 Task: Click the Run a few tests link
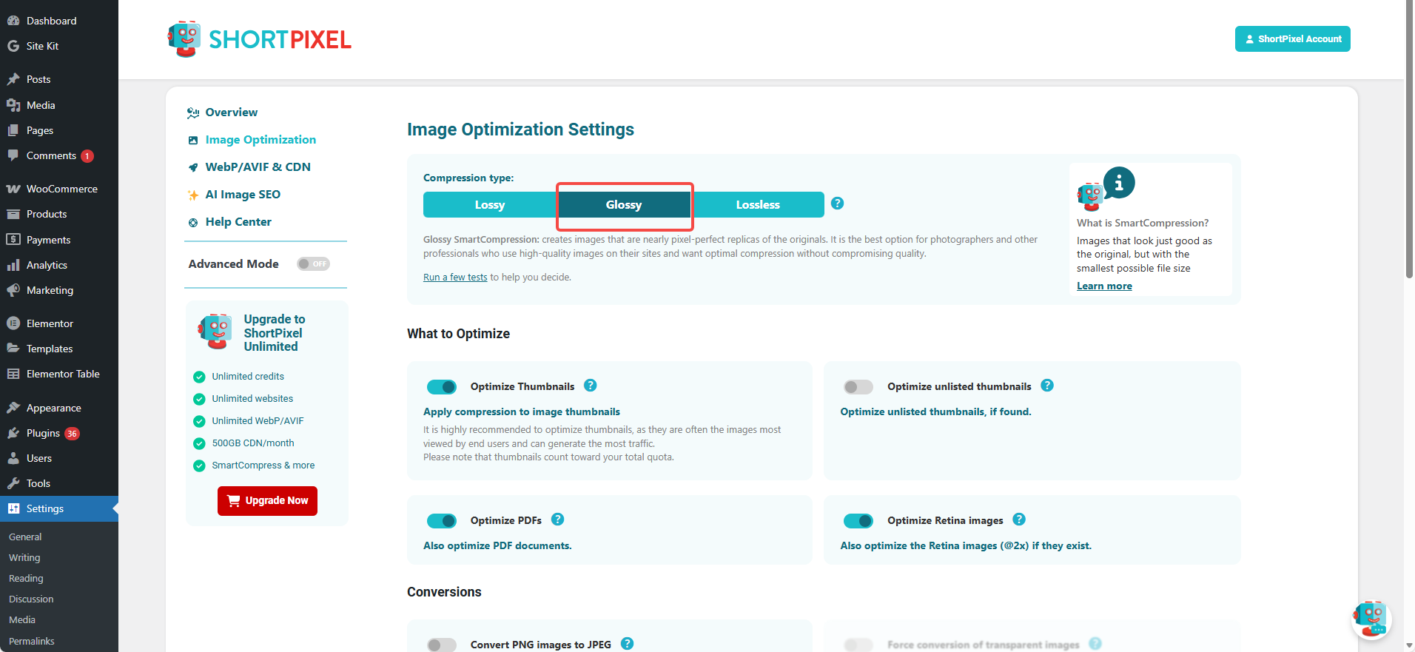coord(455,278)
